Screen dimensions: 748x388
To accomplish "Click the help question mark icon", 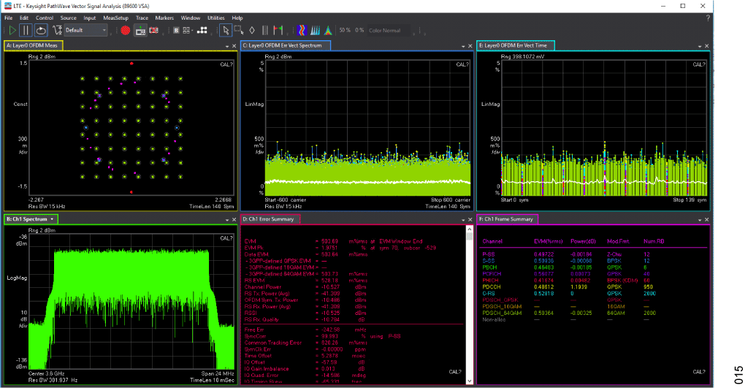I will 707,17.
